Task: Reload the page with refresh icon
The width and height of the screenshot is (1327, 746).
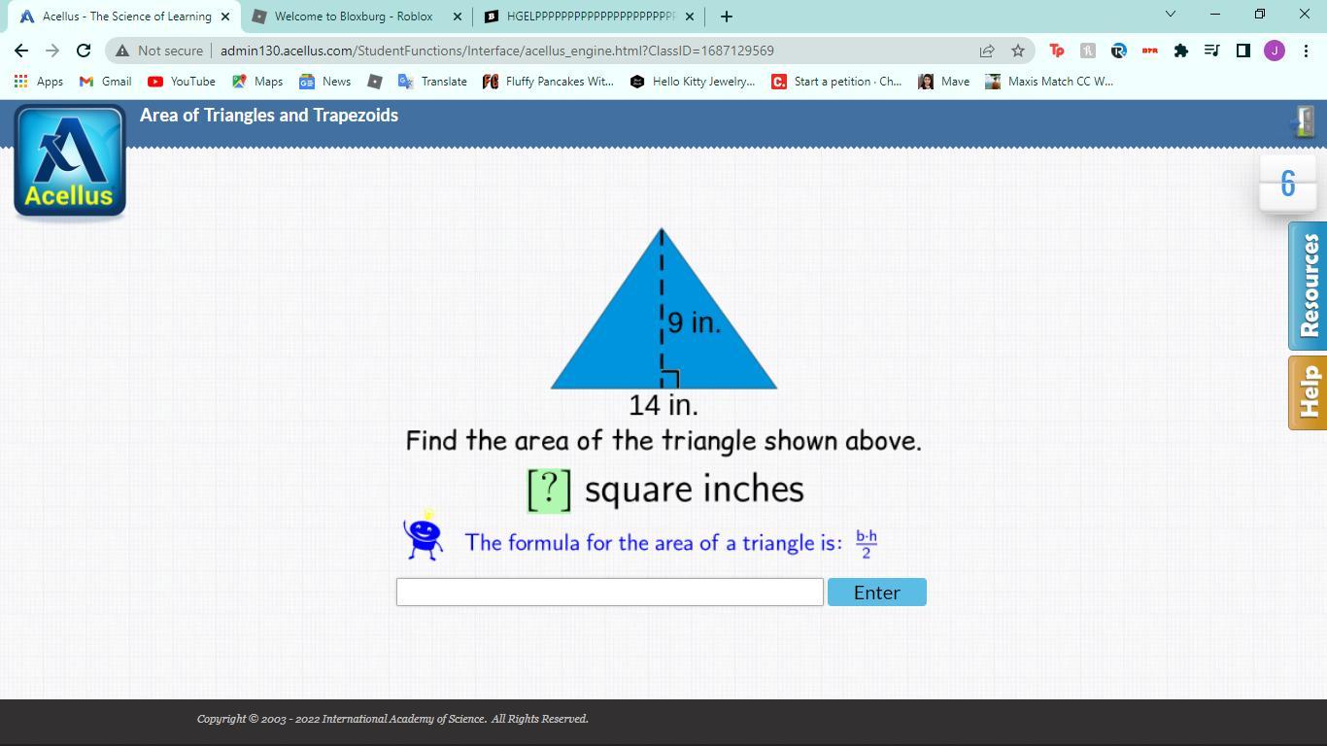Action: point(84,51)
